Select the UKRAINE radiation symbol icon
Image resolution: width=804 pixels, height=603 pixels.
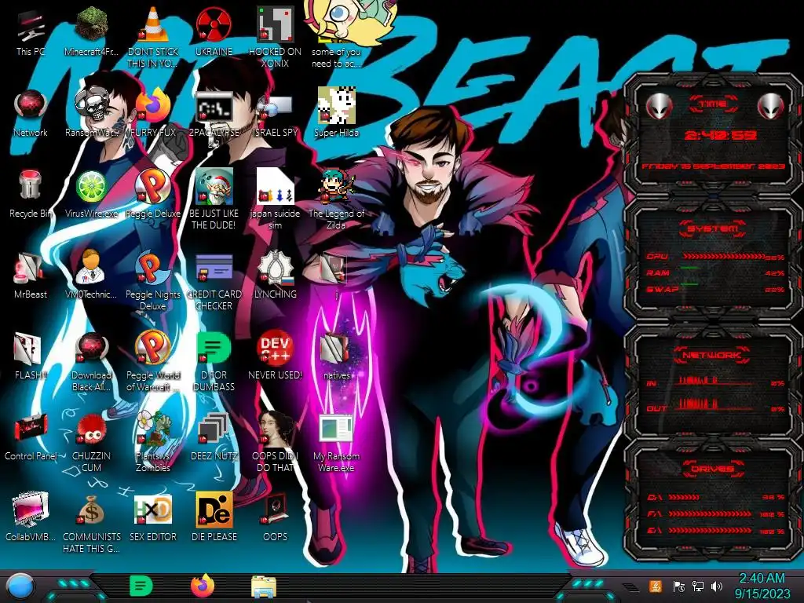[x=214, y=32]
